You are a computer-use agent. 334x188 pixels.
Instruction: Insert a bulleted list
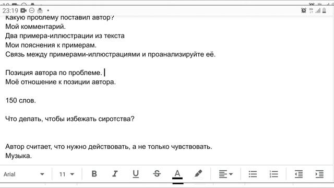point(253,174)
